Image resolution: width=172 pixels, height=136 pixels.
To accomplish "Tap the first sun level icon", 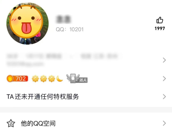I will (x=35, y=79).
